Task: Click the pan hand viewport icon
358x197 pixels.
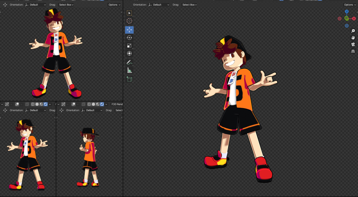Action: pos(353,38)
